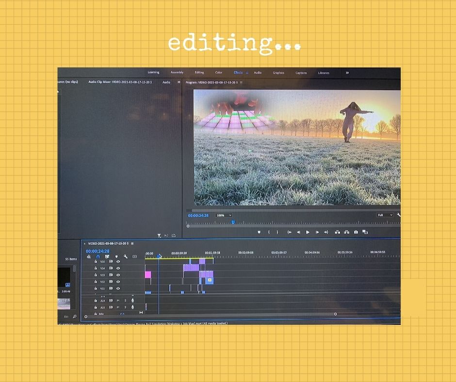The height and width of the screenshot is (382, 456).
Task: Click the Lift button icon
Action: click(338, 232)
